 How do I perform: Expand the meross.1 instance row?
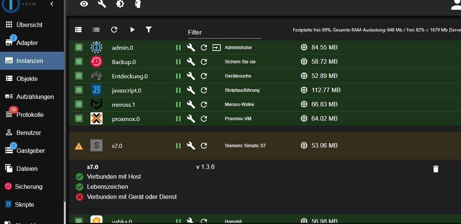(x=124, y=105)
